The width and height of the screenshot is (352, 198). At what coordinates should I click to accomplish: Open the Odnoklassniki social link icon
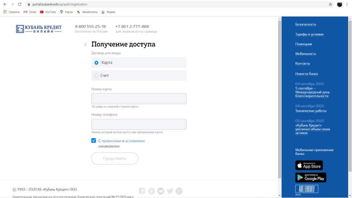(x=151, y=191)
